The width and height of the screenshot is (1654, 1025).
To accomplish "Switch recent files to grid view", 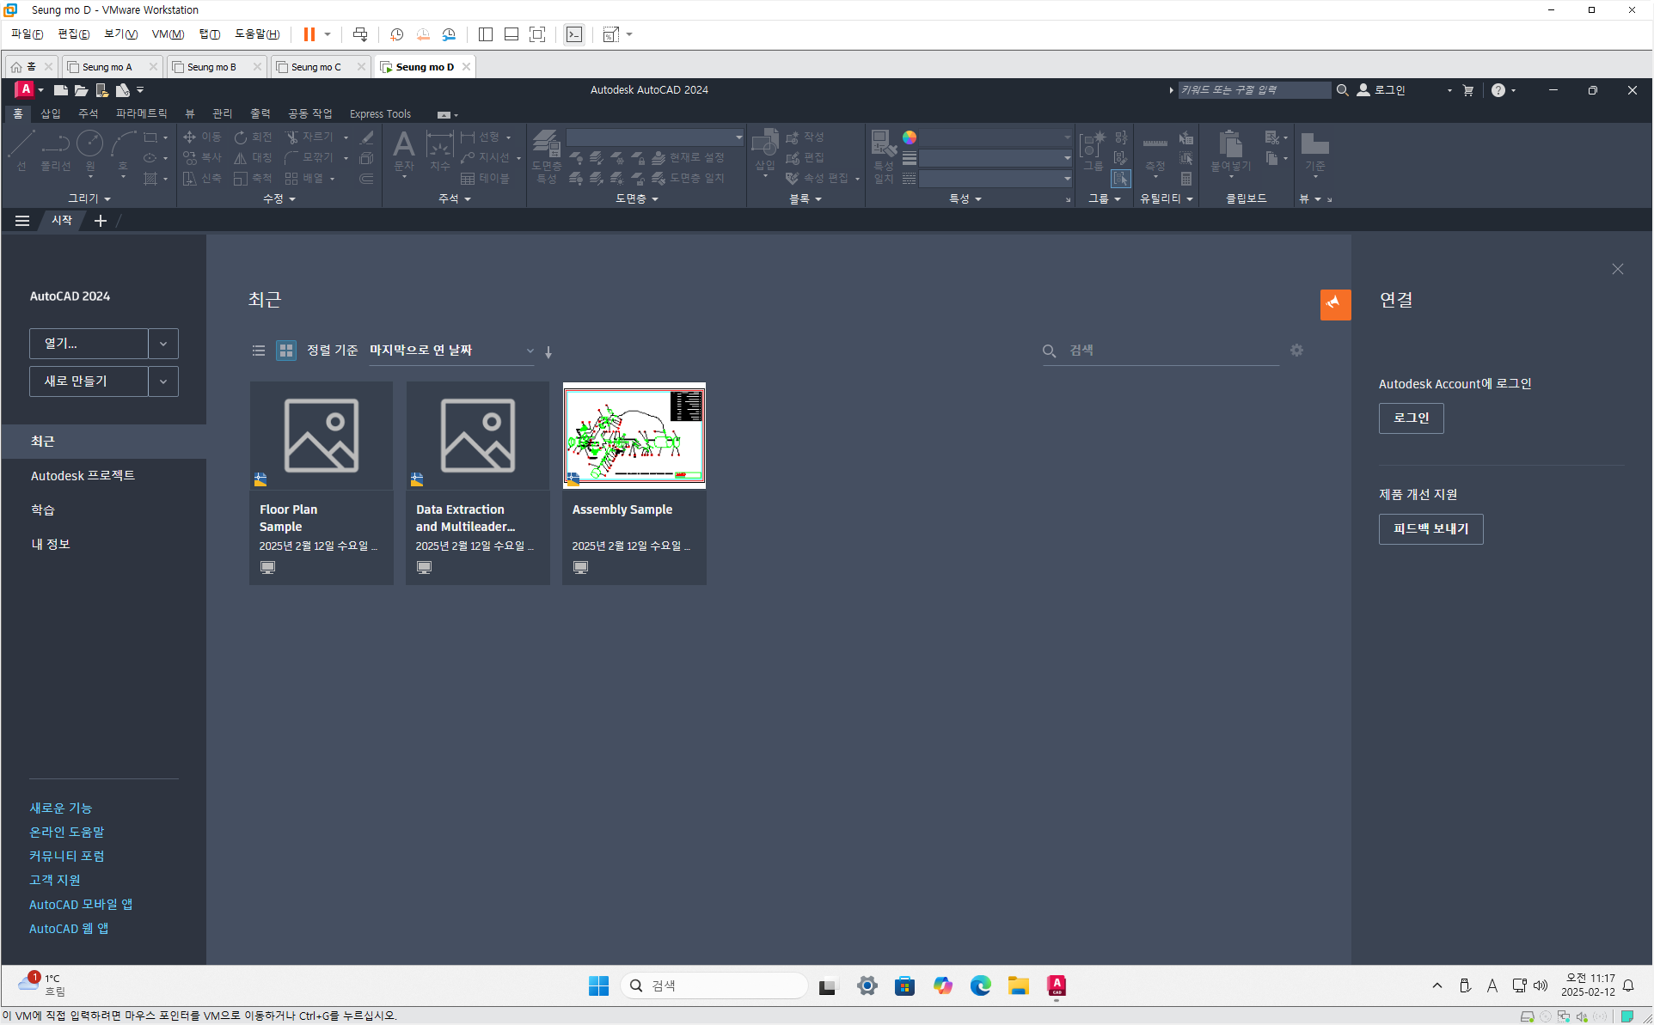I will [x=285, y=351].
